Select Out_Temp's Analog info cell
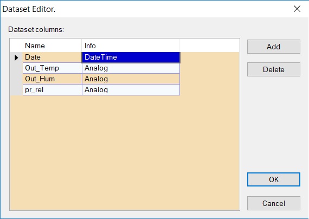Viewport: 309px width, 219px height. click(131, 68)
